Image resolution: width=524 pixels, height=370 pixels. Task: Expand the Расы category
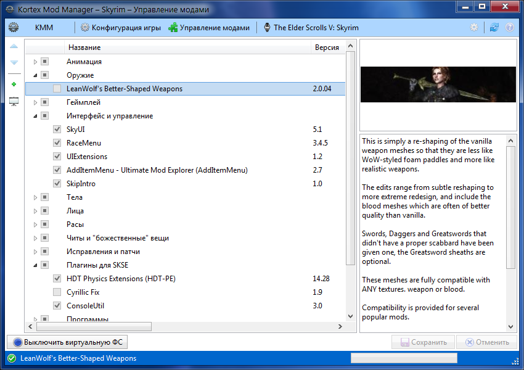35,224
